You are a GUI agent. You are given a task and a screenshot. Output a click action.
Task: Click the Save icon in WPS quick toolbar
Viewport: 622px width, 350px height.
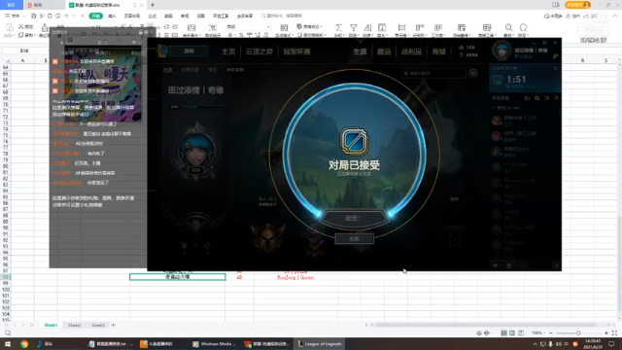[x=34, y=16]
